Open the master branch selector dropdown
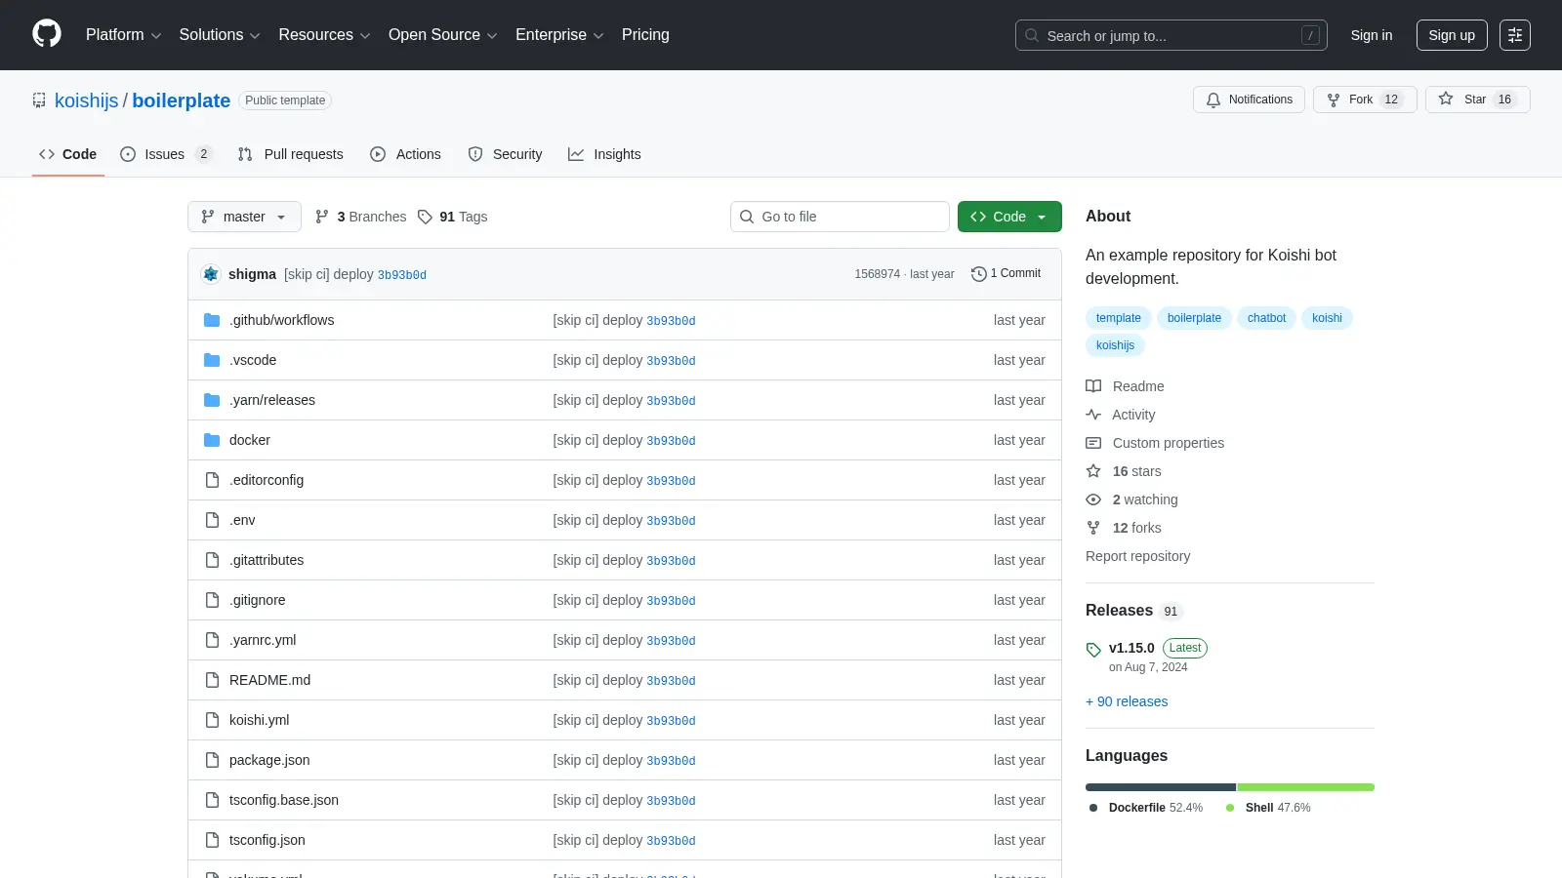This screenshot has width=1562, height=878. [244, 217]
